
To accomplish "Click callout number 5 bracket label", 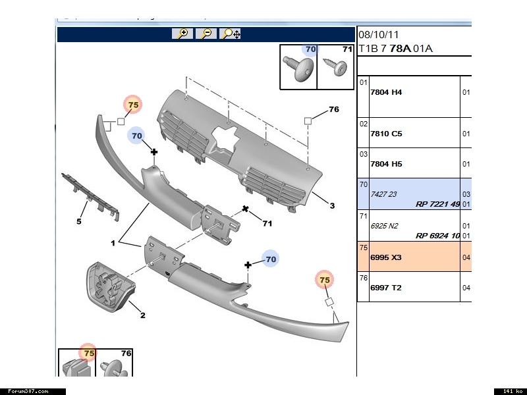I will 78,221.
